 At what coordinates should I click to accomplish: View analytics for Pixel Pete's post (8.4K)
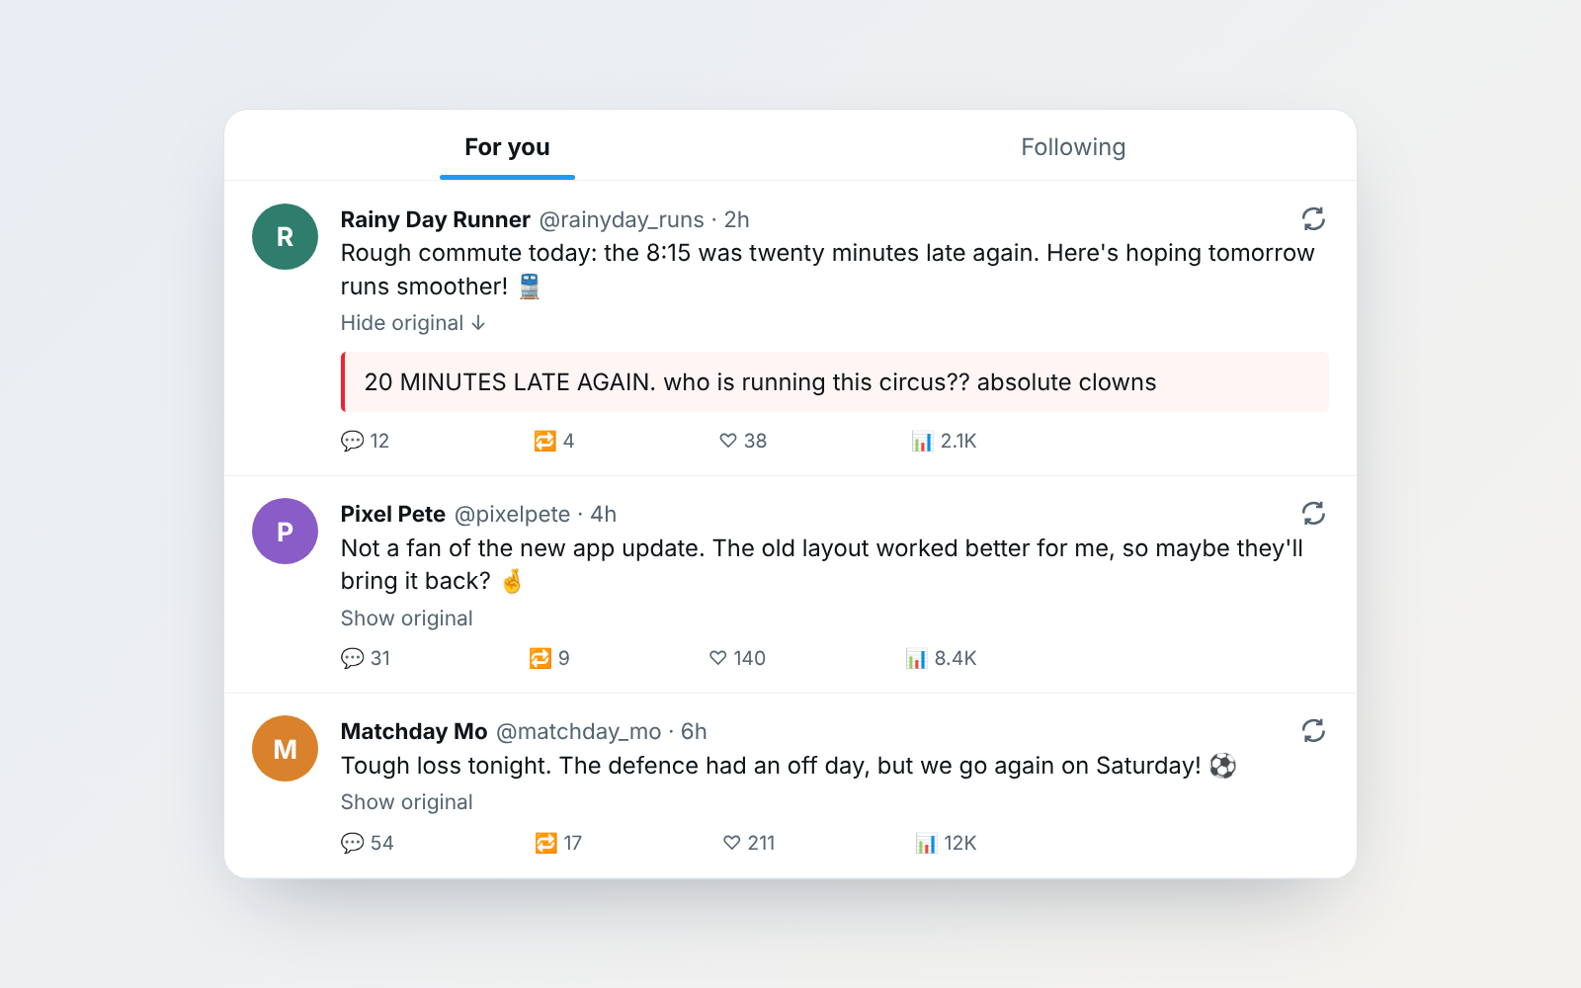click(941, 658)
